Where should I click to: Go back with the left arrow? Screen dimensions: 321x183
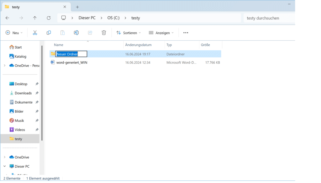(x=8, y=18)
